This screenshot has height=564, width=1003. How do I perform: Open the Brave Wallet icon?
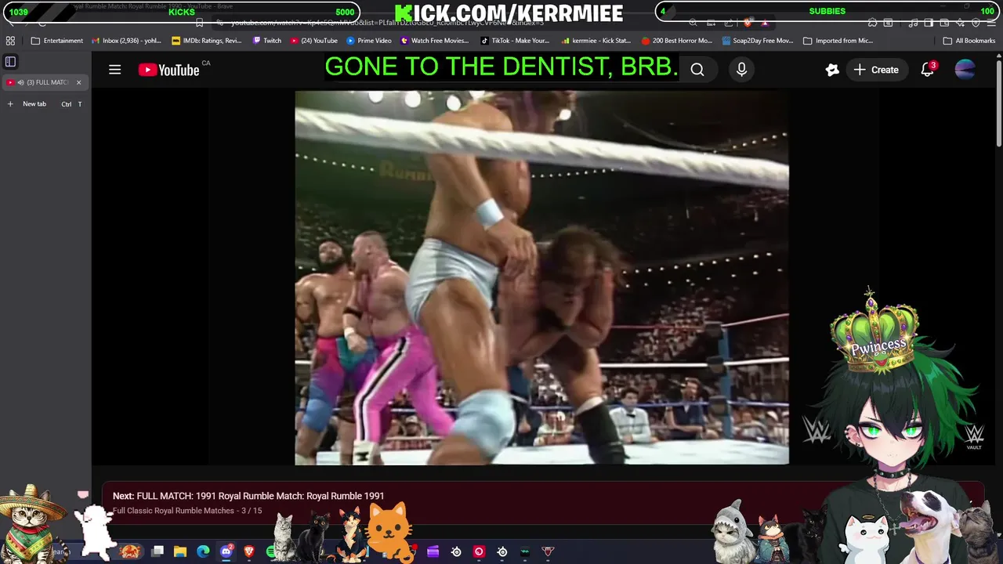(944, 23)
